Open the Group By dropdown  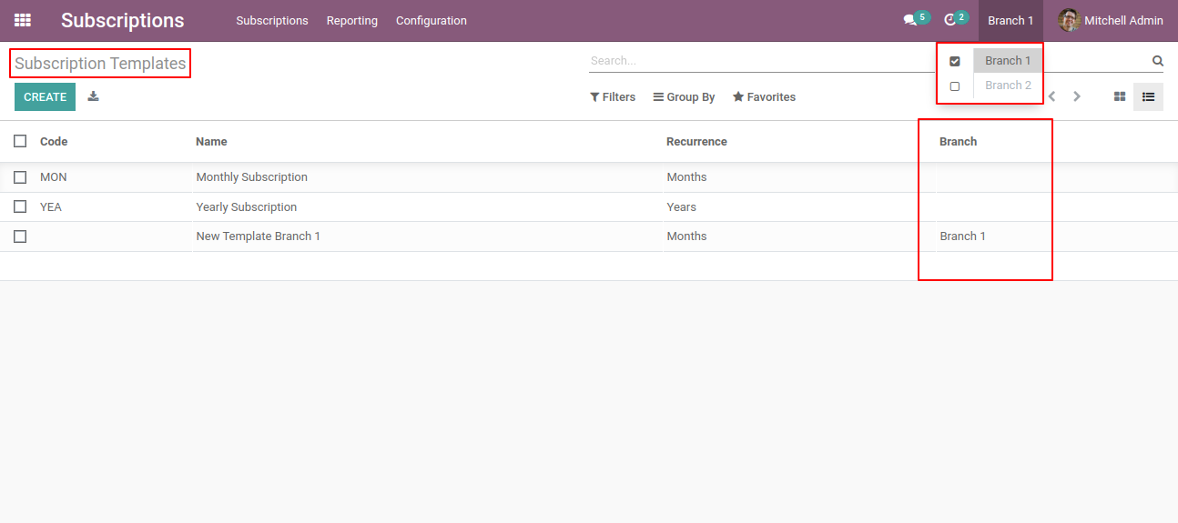click(684, 97)
